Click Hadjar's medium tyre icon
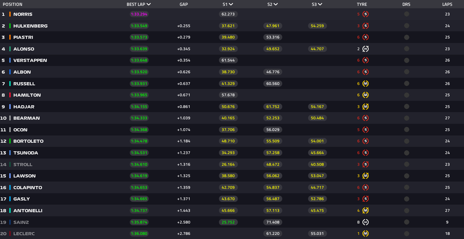The height and width of the screenshot is (239, 464). (x=366, y=107)
